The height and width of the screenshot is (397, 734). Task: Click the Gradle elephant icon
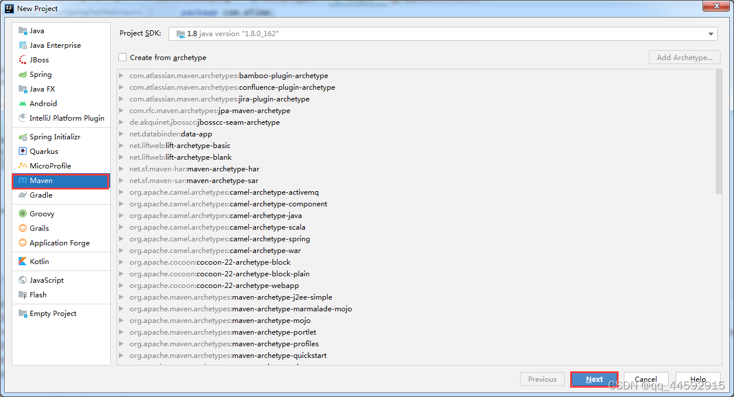click(23, 195)
